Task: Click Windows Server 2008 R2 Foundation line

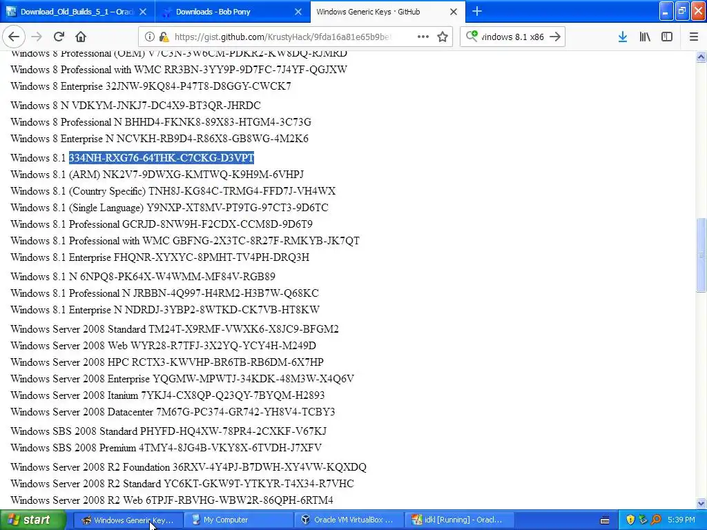Action: [188, 467]
